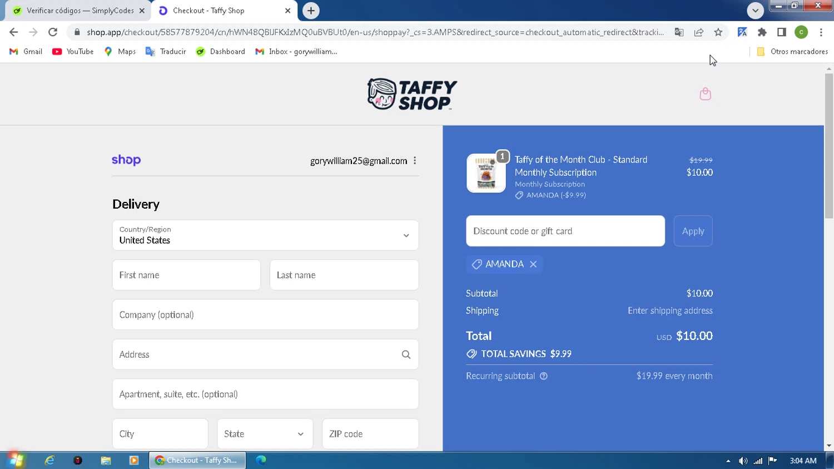
Task: Remove the AMANDA discount code
Action: coord(533,264)
